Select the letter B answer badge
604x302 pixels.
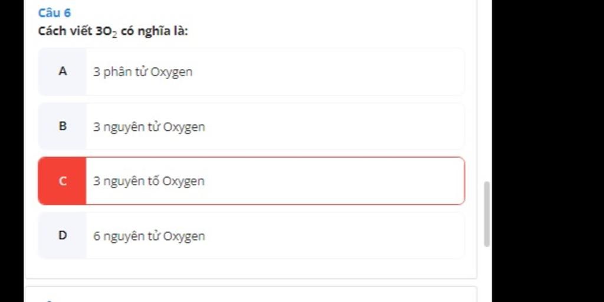pyautogui.click(x=63, y=126)
